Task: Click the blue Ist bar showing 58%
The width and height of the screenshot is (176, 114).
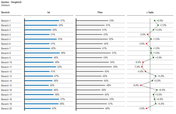Action: [x=42, y=53]
